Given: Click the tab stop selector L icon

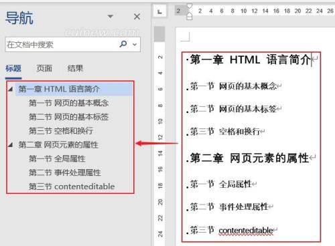Looking at the screenshot, I should [159, 11].
